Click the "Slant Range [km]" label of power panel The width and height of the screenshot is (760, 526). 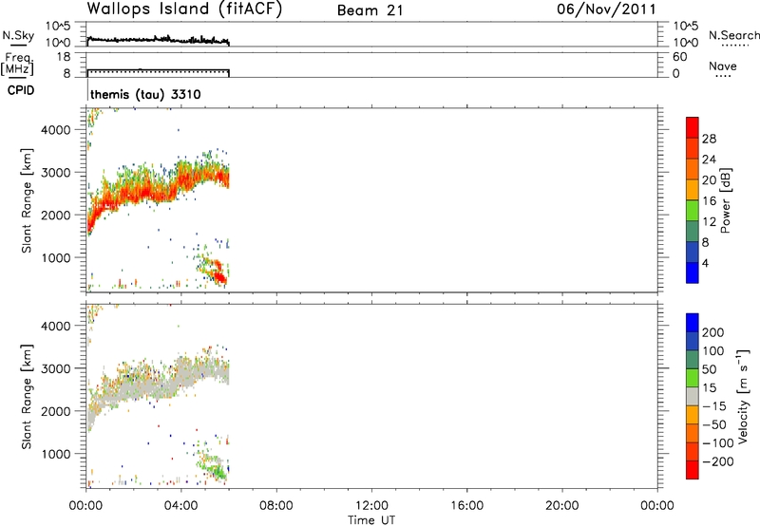pos(27,200)
